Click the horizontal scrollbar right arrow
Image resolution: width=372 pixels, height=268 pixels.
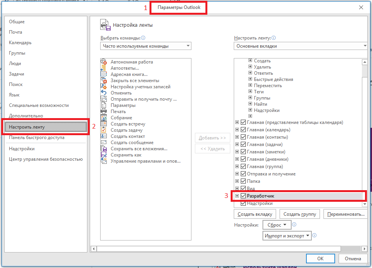(365, 249)
